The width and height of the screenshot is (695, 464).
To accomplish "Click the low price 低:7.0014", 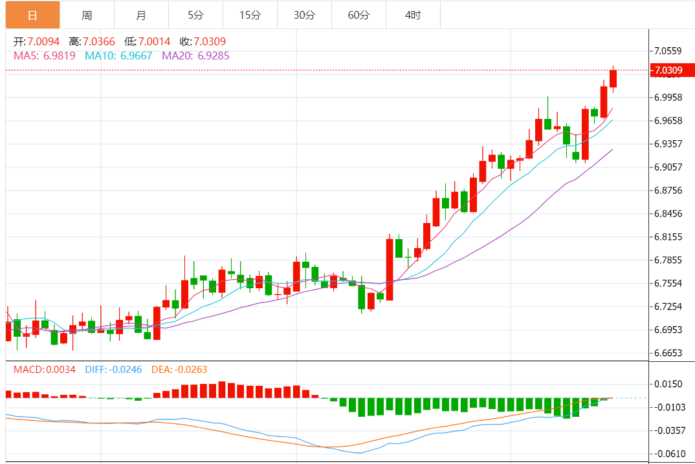I will pos(147,41).
